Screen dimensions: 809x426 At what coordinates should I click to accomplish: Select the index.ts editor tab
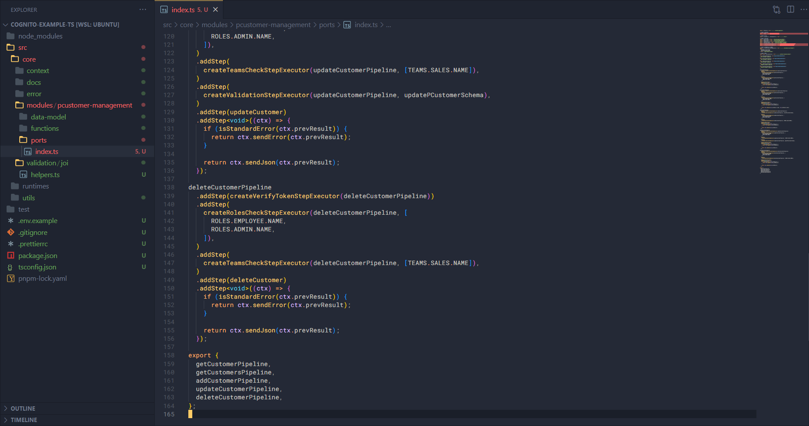pos(183,10)
